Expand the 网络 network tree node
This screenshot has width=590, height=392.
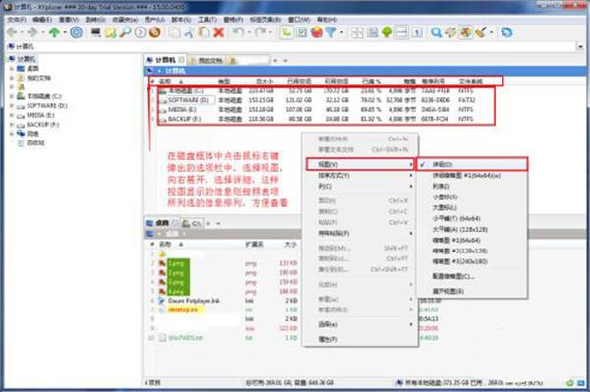pyautogui.click(x=11, y=134)
